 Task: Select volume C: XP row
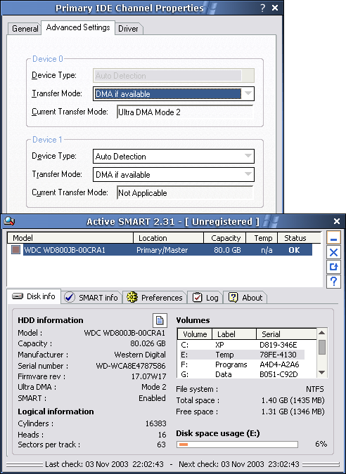pos(241,345)
